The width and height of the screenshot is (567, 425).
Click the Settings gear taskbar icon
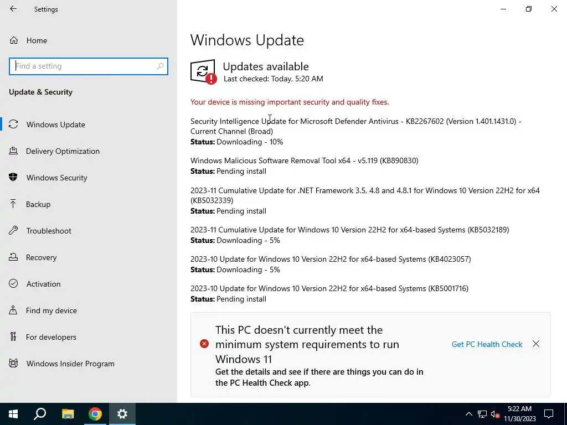[x=122, y=414]
